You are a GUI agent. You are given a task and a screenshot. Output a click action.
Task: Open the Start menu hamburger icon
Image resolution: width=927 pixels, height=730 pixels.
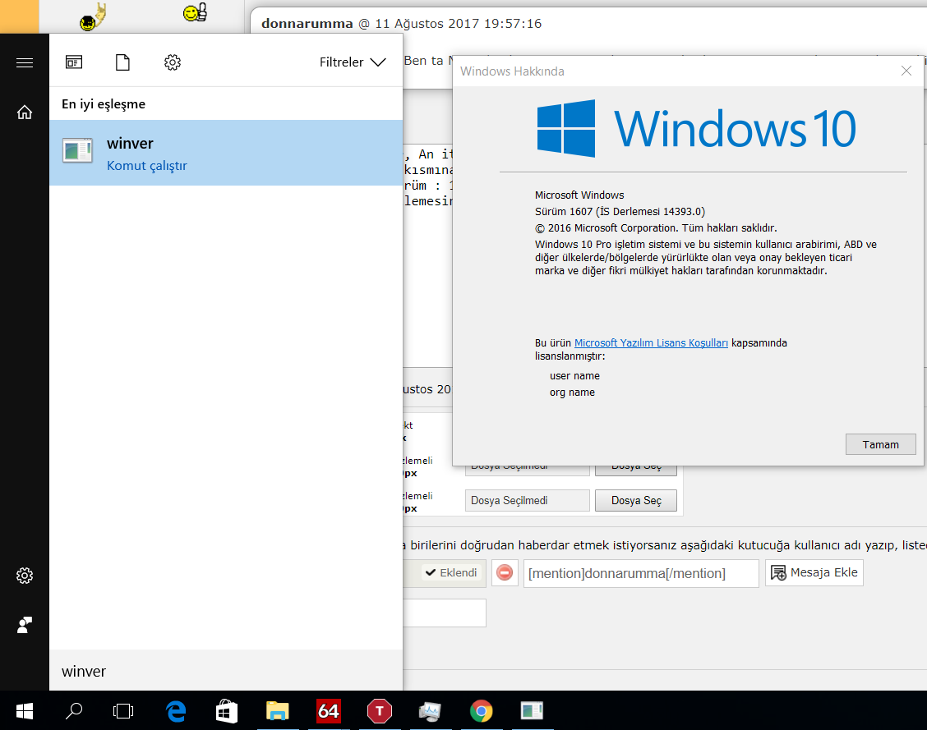point(24,62)
